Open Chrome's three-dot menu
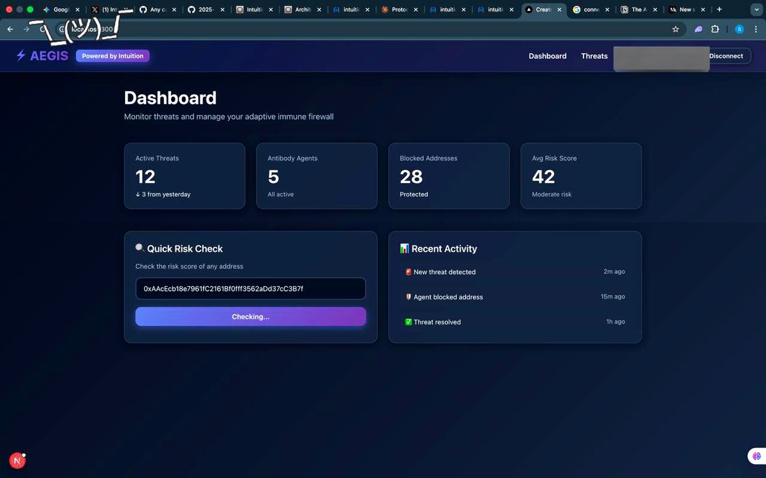 (756, 29)
